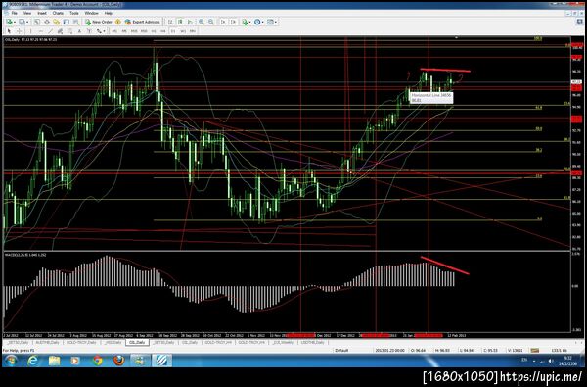Expand the Arrows tool dropdown arrow
Screen dimensions: 587x387
pyautogui.click(x=104, y=31)
